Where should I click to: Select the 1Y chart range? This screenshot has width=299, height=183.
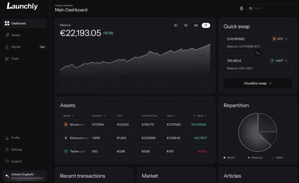(206, 26)
